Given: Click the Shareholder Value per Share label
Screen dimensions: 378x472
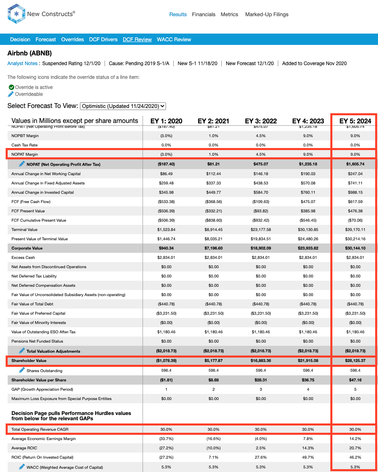Looking at the screenshot, I should [39, 380].
